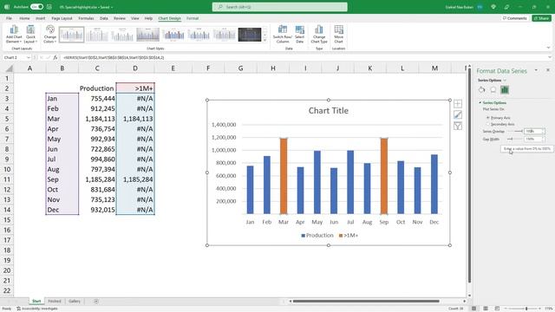Switch to the Format ribbon tab
The image size is (555, 312).
[193, 18]
